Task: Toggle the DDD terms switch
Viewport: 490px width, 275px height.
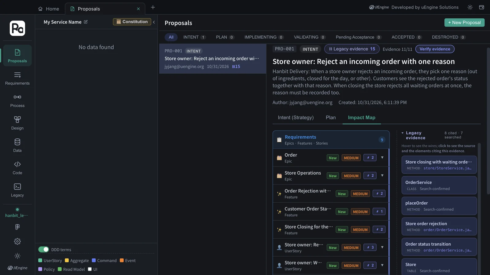Action: (43, 250)
